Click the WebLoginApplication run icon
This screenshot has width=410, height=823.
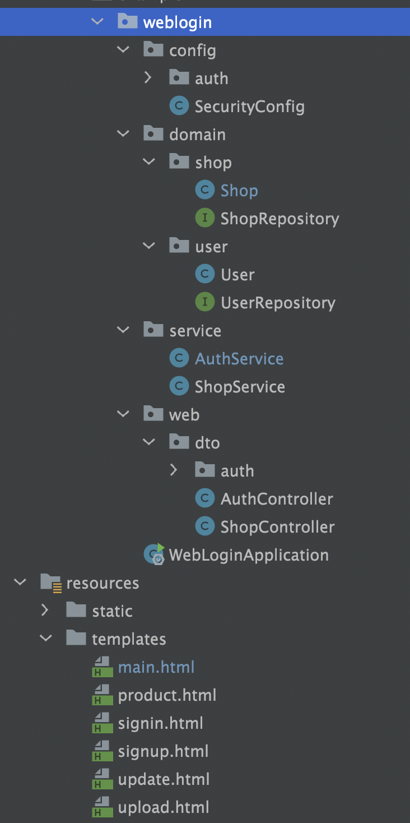(154, 554)
